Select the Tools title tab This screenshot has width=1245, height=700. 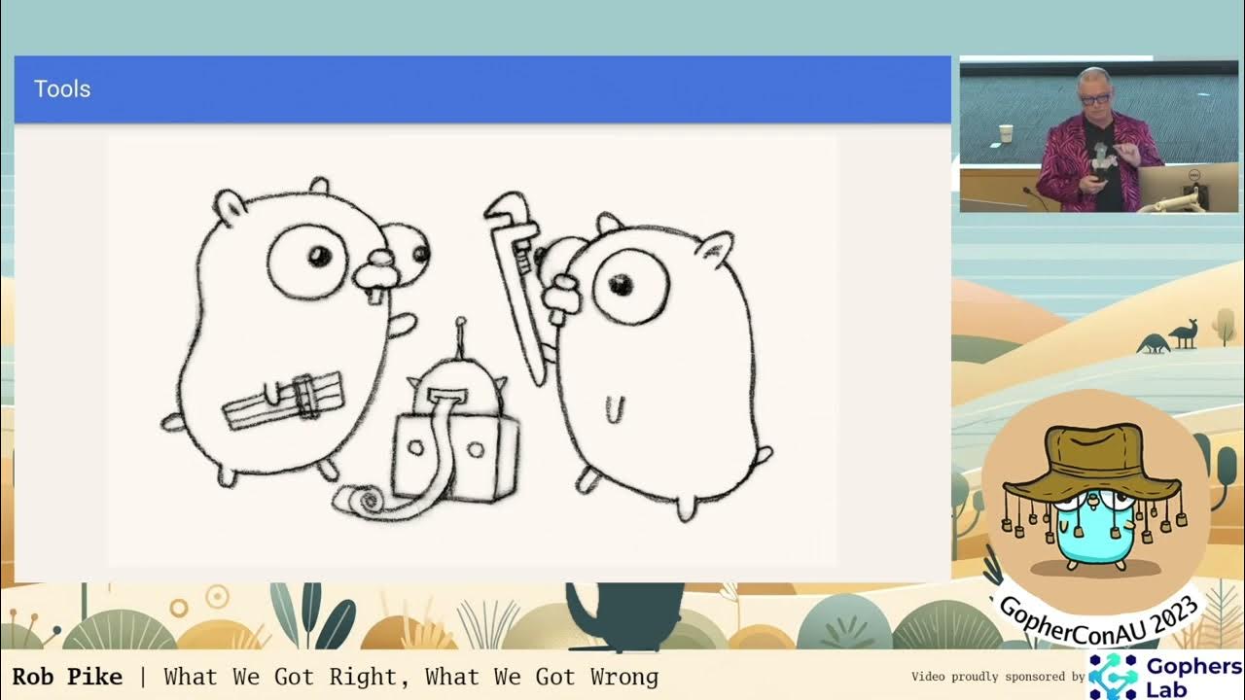[x=61, y=89]
